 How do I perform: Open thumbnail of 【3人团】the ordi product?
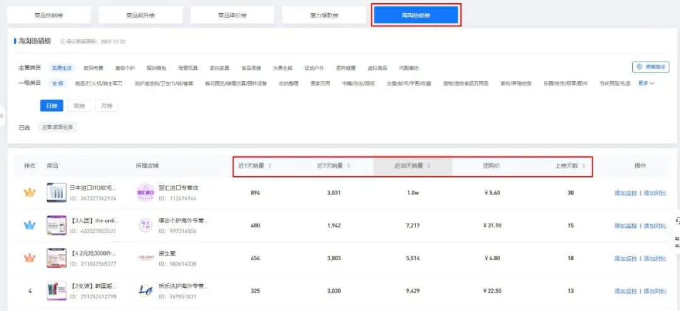tap(57, 225)
